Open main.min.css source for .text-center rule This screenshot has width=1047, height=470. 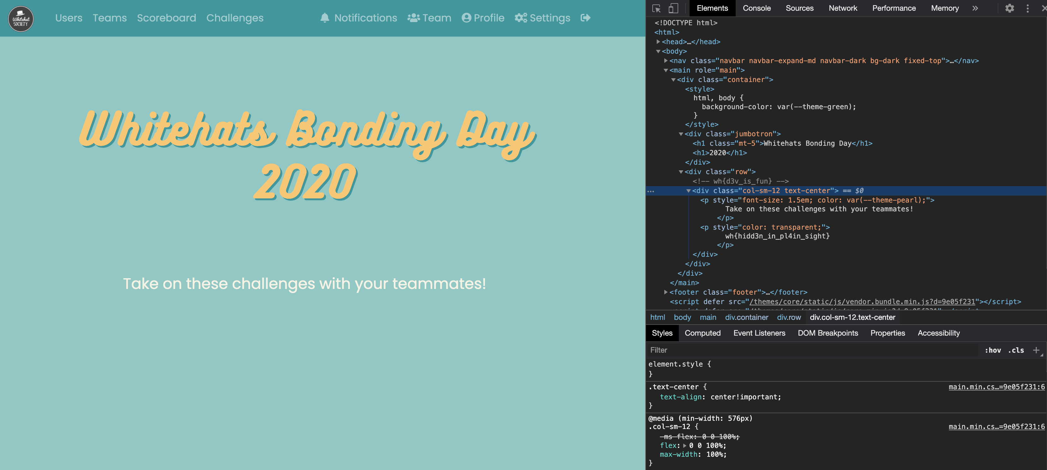(996, 387)
